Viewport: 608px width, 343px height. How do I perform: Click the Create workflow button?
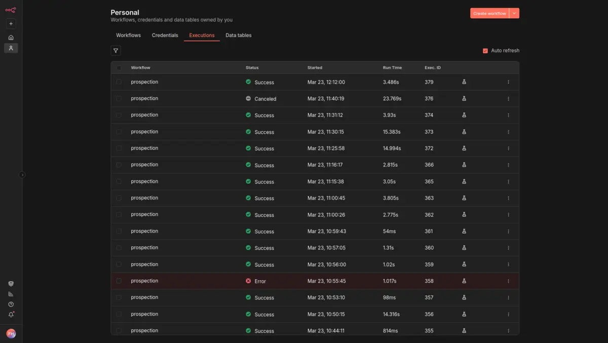[x=489, y=14]
